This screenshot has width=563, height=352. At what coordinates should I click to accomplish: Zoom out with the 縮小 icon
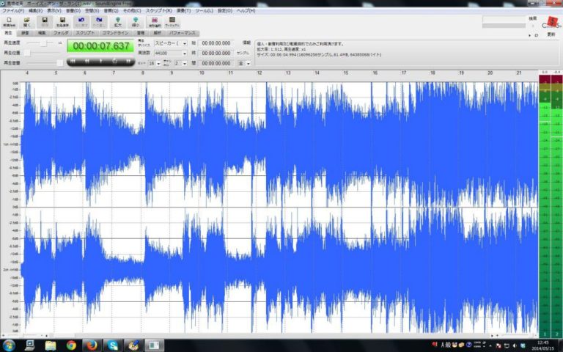135,21
